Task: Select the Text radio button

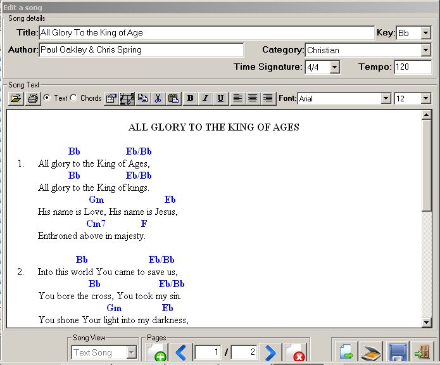Action: [x=47, y=98]
